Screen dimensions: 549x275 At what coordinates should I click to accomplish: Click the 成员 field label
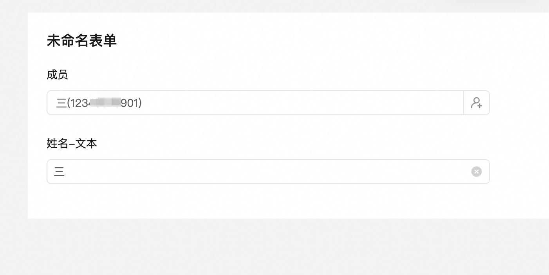tap(58, 74)
